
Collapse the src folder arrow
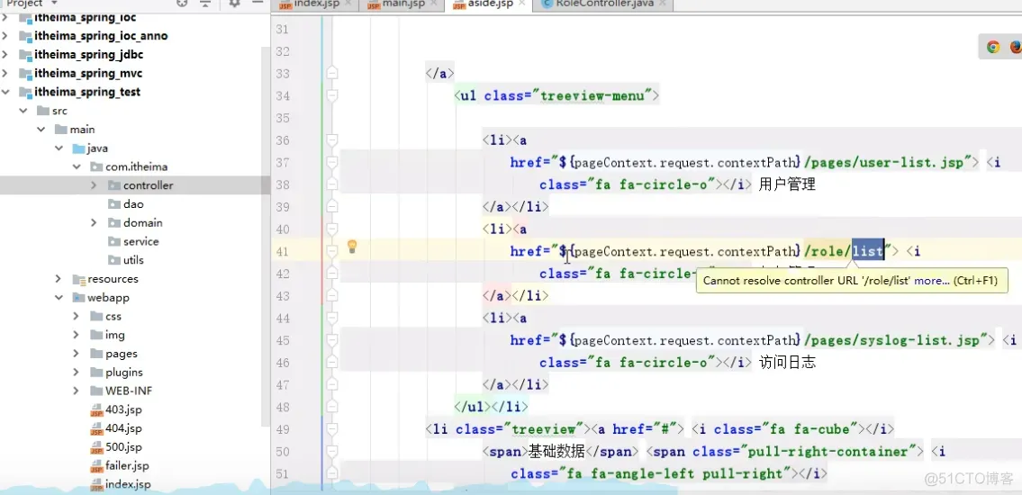(24, 111)
